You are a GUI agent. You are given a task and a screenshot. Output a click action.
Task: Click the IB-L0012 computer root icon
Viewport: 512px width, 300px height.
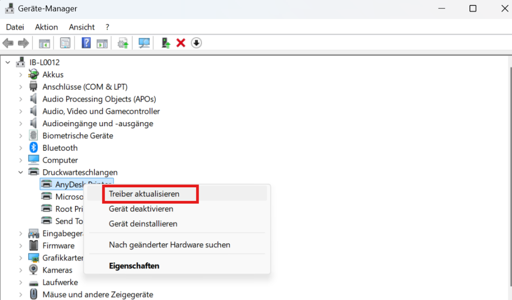(x=20, y=62)
